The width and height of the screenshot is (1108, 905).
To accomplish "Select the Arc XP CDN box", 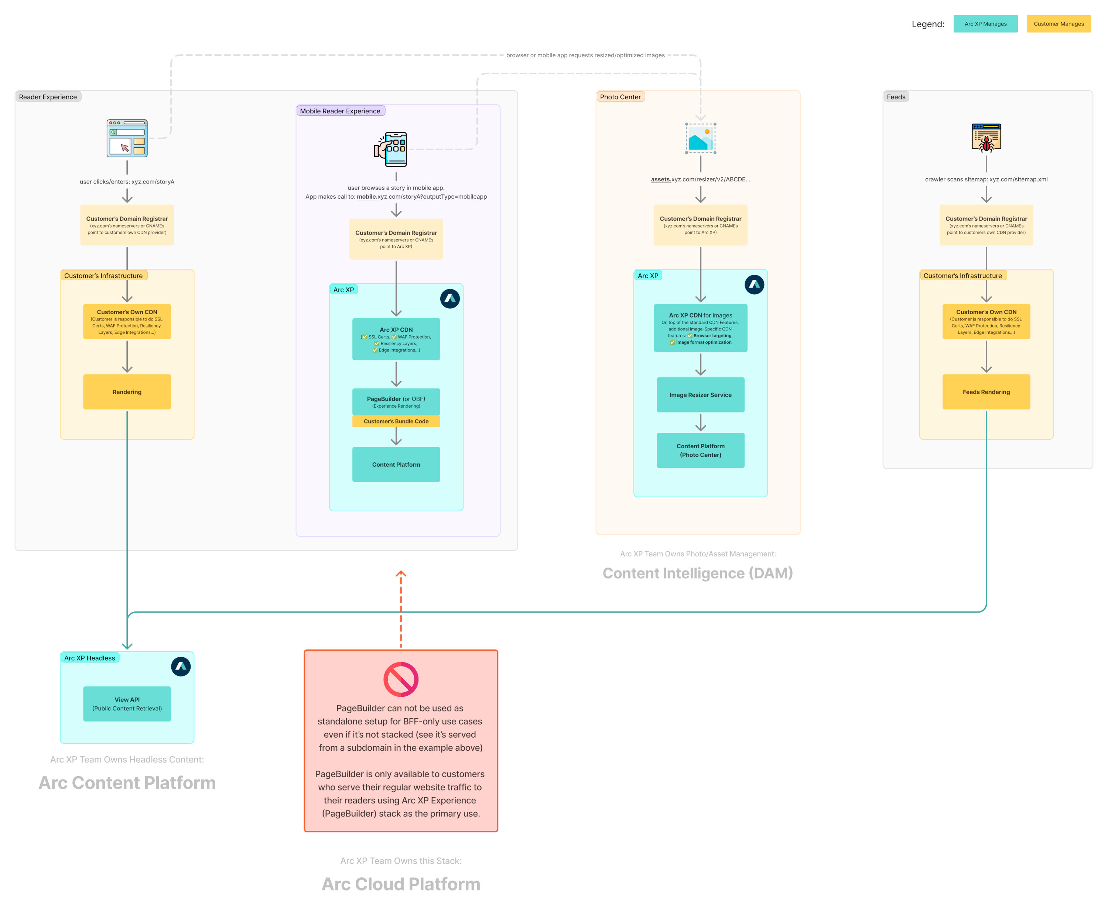I will point(396,339).
